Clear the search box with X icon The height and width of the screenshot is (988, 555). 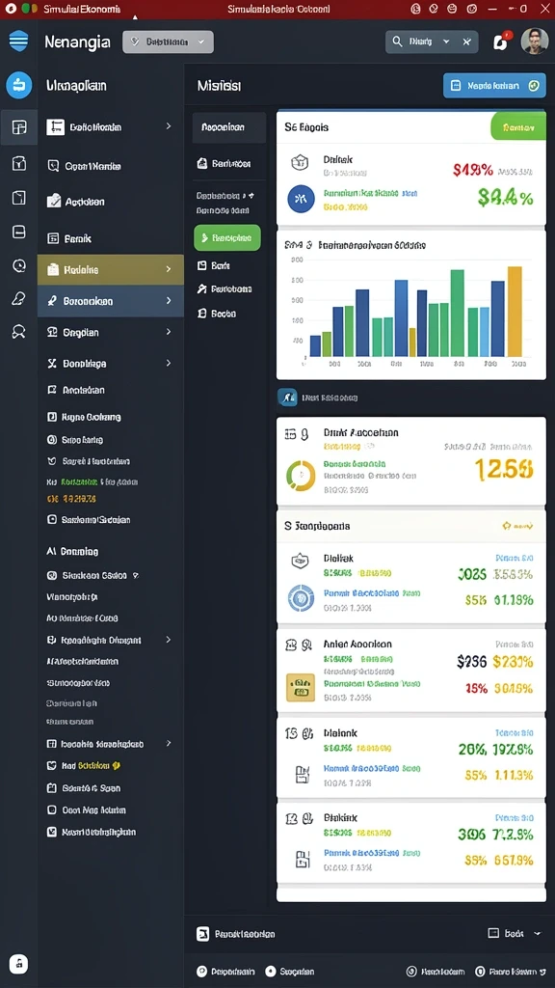(x=466, y=41)
